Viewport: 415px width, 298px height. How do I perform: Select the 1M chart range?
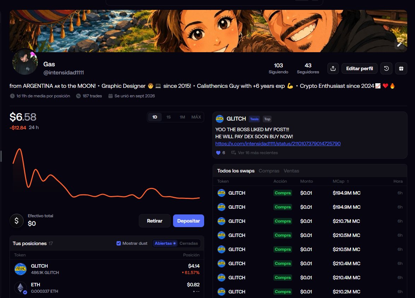coord(182,117)
